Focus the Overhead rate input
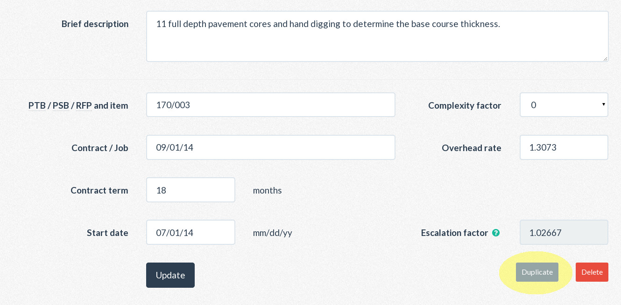621x305 pixels. (564, 147)
